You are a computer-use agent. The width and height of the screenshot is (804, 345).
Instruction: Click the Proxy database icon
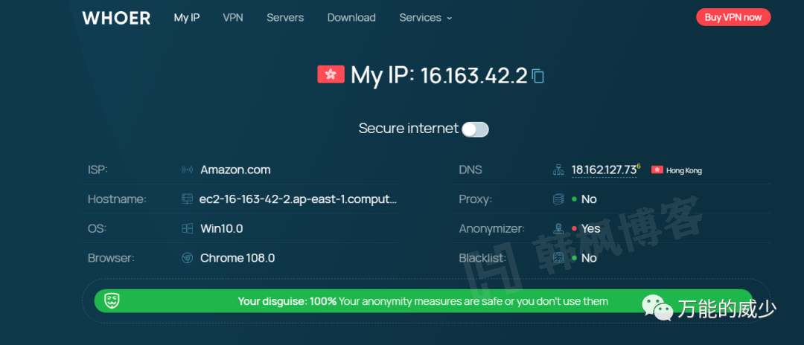[x=558, y=199]
